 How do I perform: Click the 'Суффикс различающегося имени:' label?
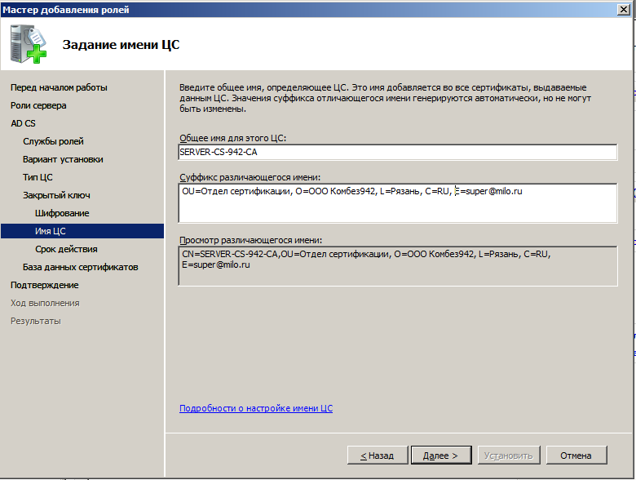tap(250, 177)
